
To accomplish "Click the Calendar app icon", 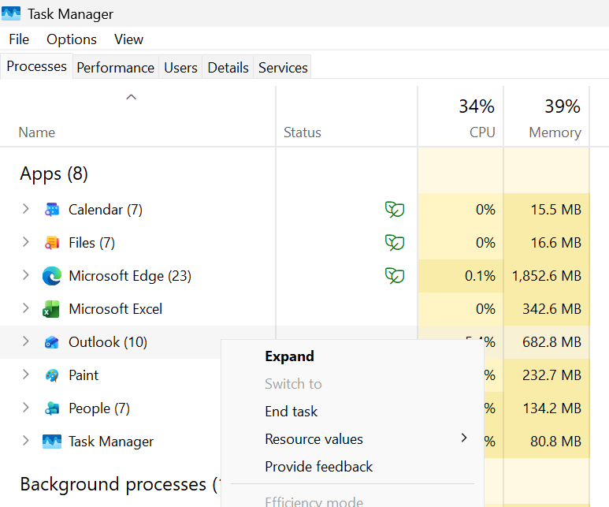I will [x=52, y=210].
